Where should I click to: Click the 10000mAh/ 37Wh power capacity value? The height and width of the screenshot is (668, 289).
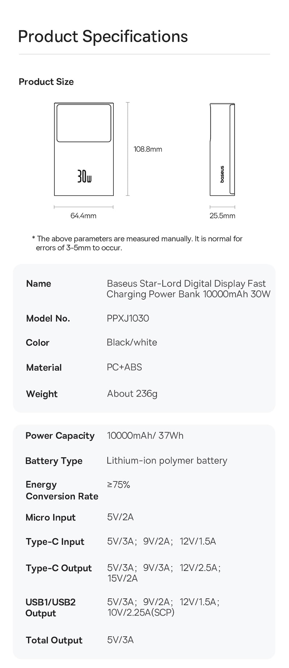click(145, 435)
